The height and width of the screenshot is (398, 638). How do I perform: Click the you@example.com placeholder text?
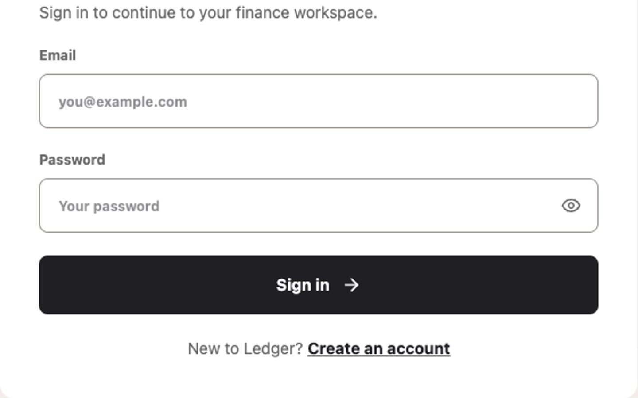pyautogui.click(x=123, y=102)
